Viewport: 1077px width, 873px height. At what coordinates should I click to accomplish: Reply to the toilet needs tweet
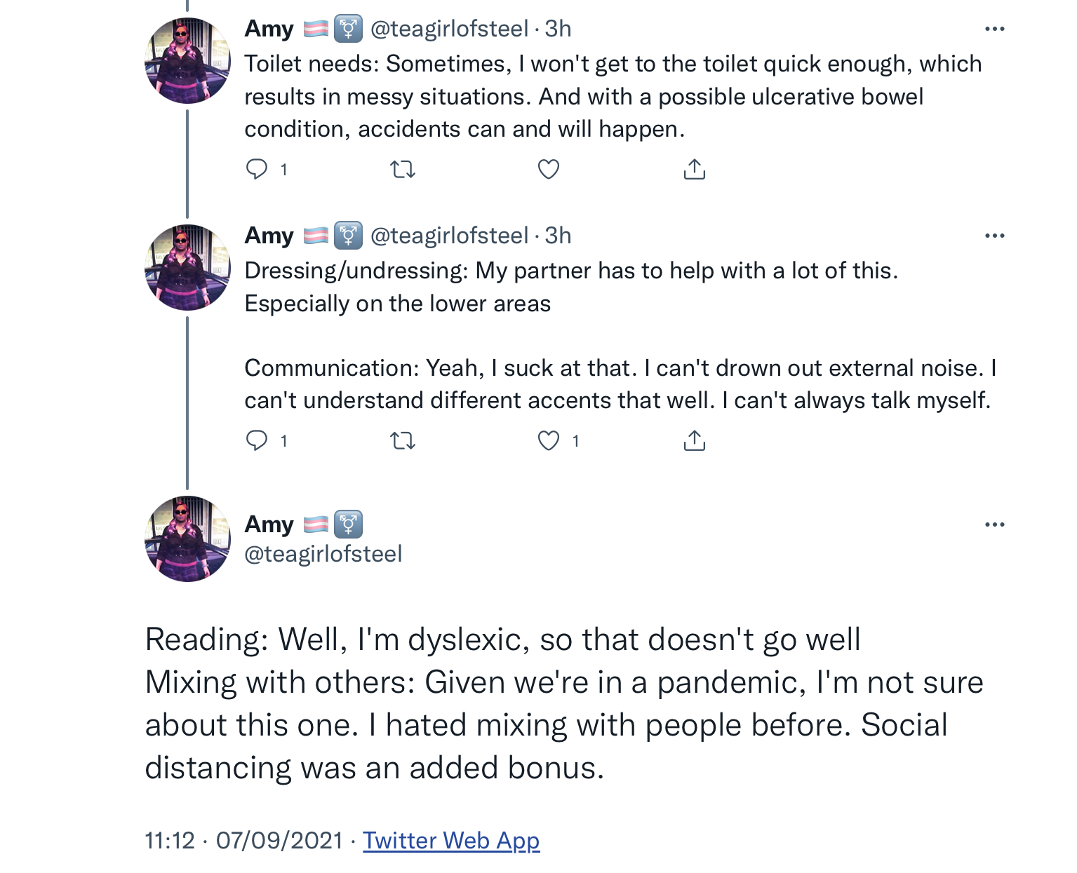pos(257,169)
